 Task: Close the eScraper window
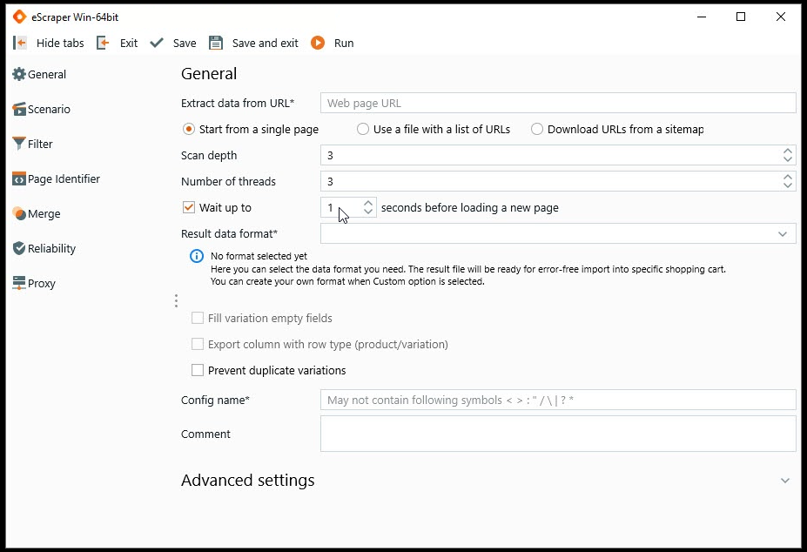click(781, 17)
